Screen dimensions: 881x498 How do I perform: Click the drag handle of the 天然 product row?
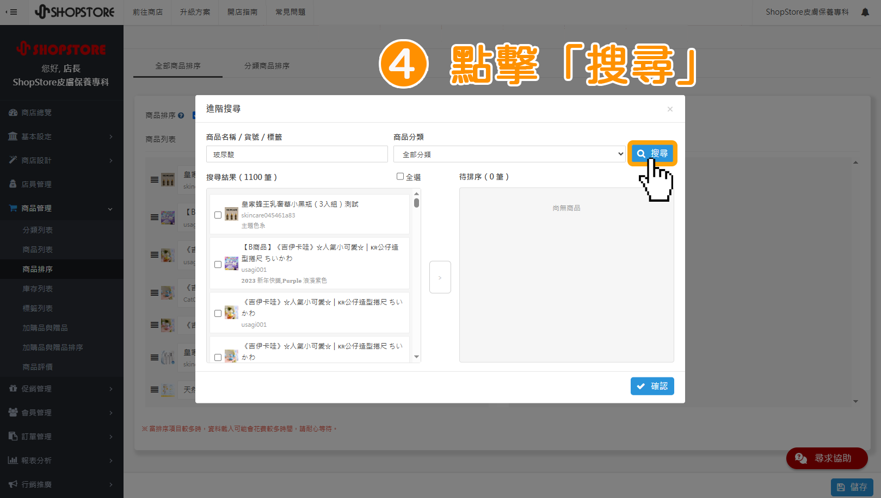(x=155, y=389)
